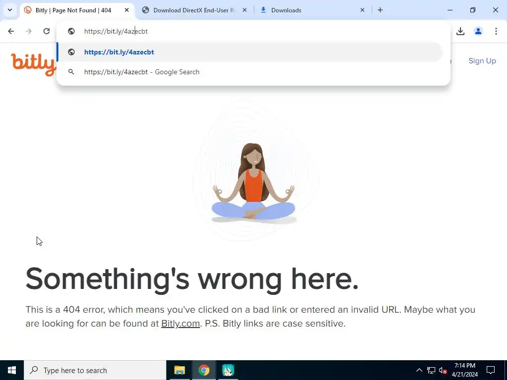Close the Bitly 404 tab
Viewport: 507px width, 380px height.
tap(127, 10)
